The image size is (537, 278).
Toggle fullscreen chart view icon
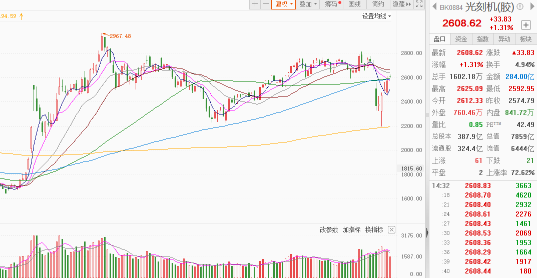419,4
